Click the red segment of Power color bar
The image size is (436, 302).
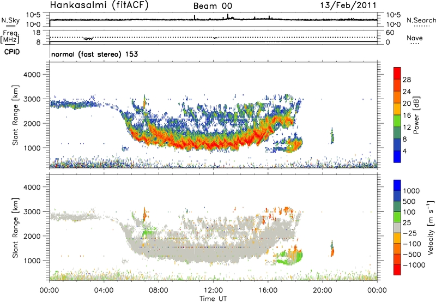(x=397, y=73)
